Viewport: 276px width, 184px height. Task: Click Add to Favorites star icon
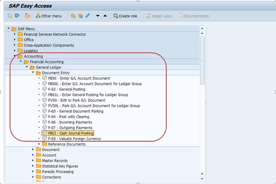click(73, 16)
